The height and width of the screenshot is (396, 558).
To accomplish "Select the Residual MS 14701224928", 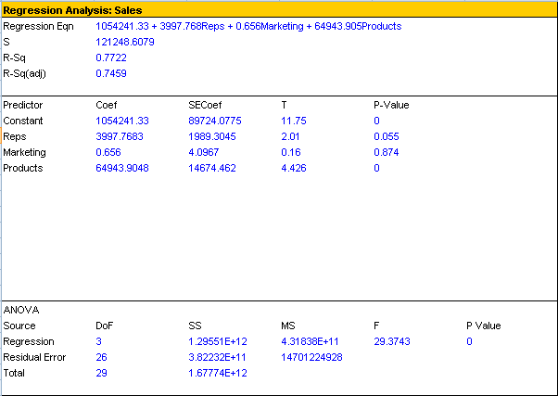I will (x=311, y=357).
